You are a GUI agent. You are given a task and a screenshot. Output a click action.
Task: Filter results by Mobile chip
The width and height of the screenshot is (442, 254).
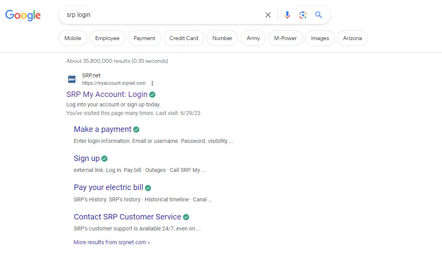(x=73, y=38)
